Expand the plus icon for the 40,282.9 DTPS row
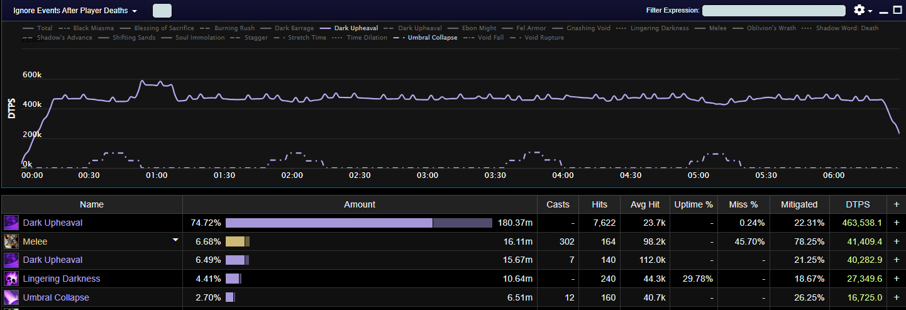This screenshot has width=906, height=310. pyautogui.click(x=896, y=260)
